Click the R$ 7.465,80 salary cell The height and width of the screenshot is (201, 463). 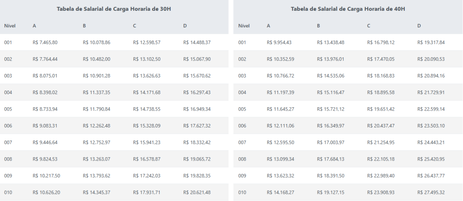click(45, 42)
